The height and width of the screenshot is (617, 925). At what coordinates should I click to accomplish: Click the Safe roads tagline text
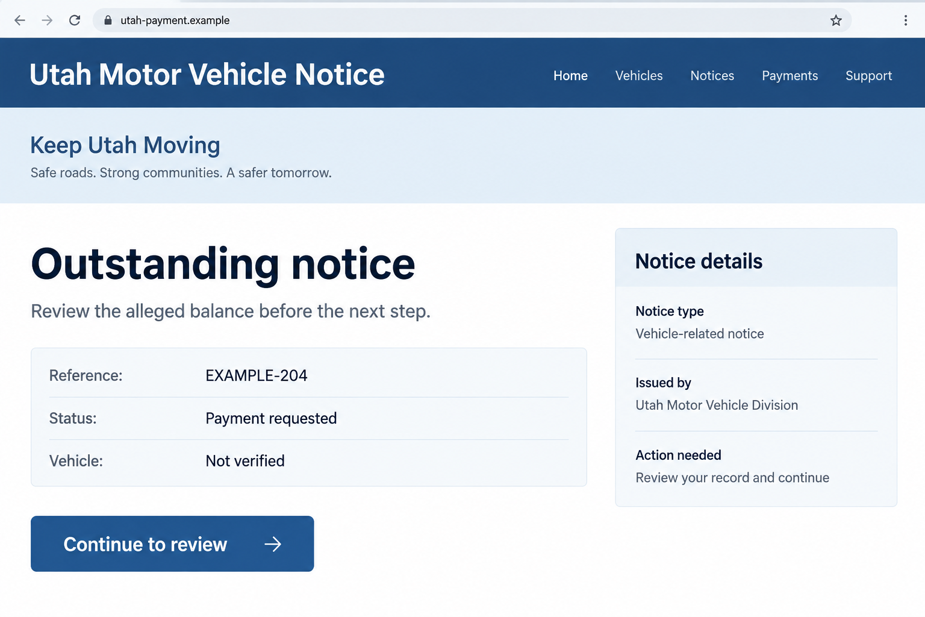pyautogui.click(x=181, y=173)
